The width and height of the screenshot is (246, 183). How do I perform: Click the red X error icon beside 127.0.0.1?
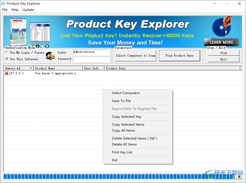(7, 73)
